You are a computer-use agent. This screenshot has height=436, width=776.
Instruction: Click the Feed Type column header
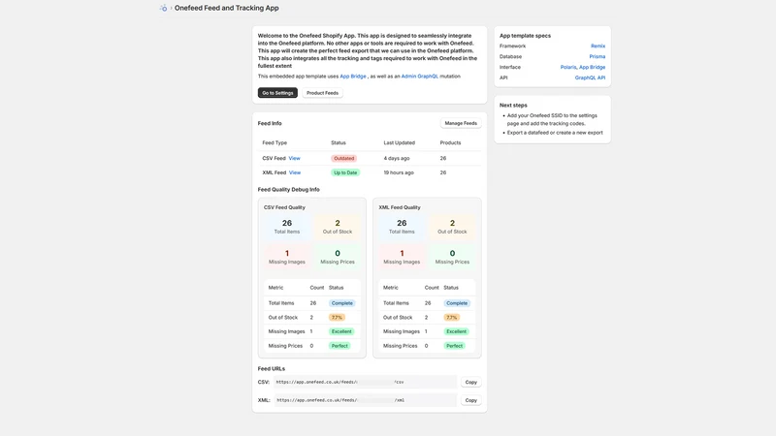[x=275, y=142]
